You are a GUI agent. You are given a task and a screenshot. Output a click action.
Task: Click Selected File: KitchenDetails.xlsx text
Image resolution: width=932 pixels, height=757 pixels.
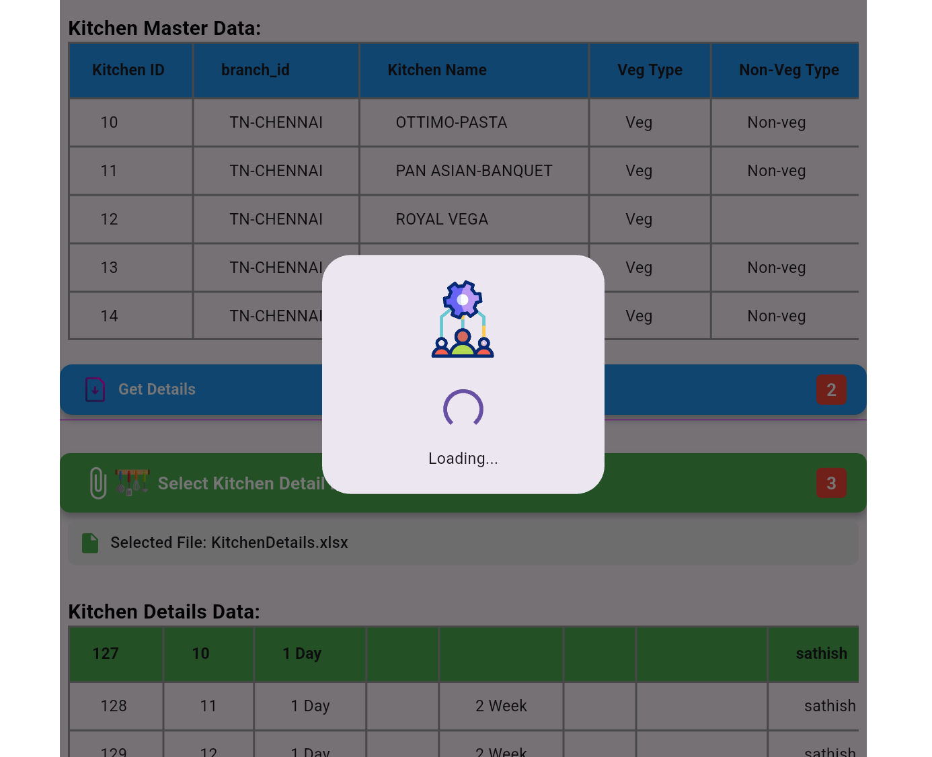(229, 543)
